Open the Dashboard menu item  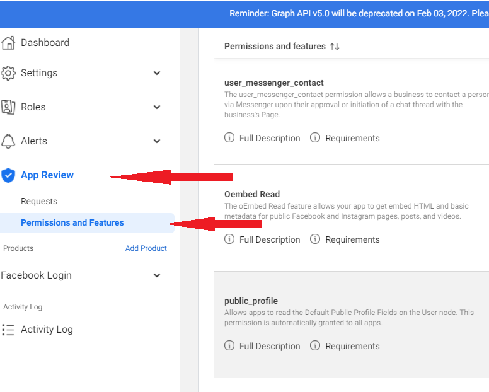click(x=45, y=43)
